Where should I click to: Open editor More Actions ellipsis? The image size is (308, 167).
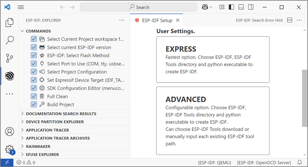pos(299,20)
